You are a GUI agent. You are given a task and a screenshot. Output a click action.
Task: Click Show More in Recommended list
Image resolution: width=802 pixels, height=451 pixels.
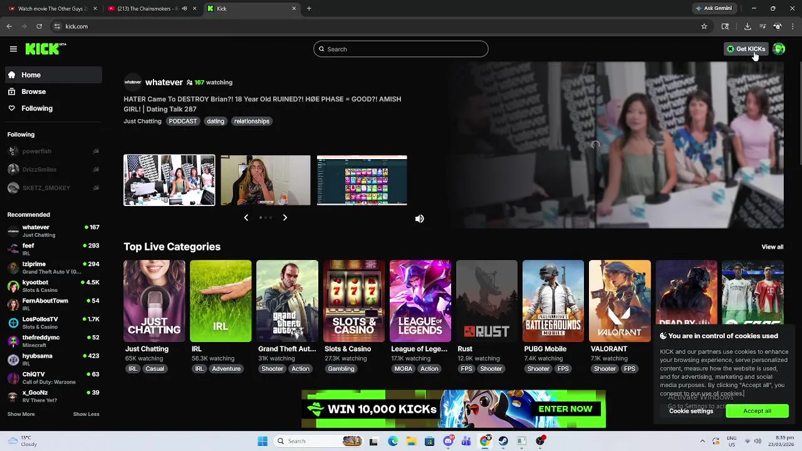pyautogui.click(x=21, y=414)
